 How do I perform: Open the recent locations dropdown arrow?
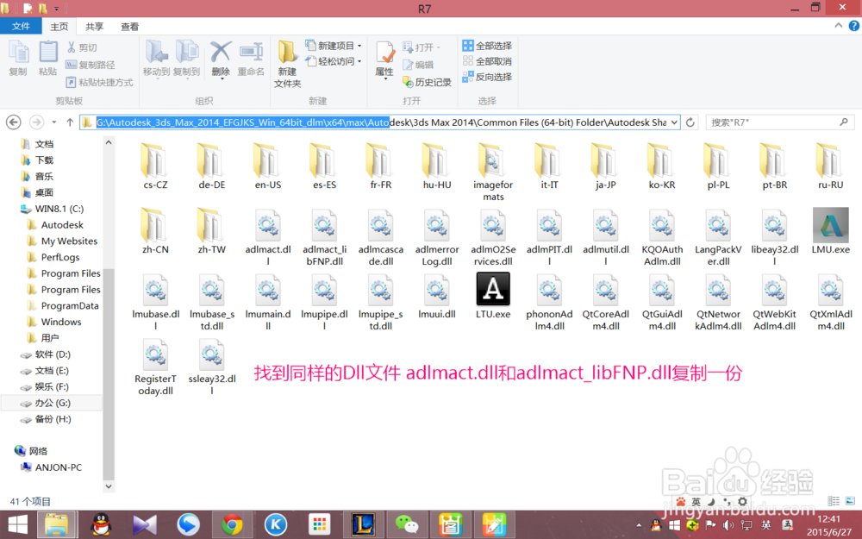click(53, 122)
